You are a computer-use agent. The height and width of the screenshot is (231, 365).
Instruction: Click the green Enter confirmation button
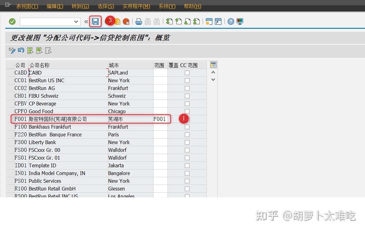(x=12, y=21)
